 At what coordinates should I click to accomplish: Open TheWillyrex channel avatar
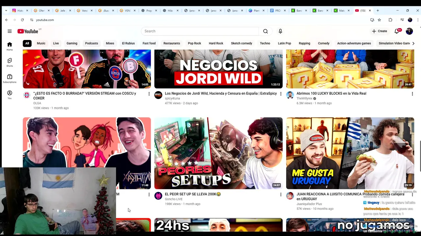coord(290,95)
